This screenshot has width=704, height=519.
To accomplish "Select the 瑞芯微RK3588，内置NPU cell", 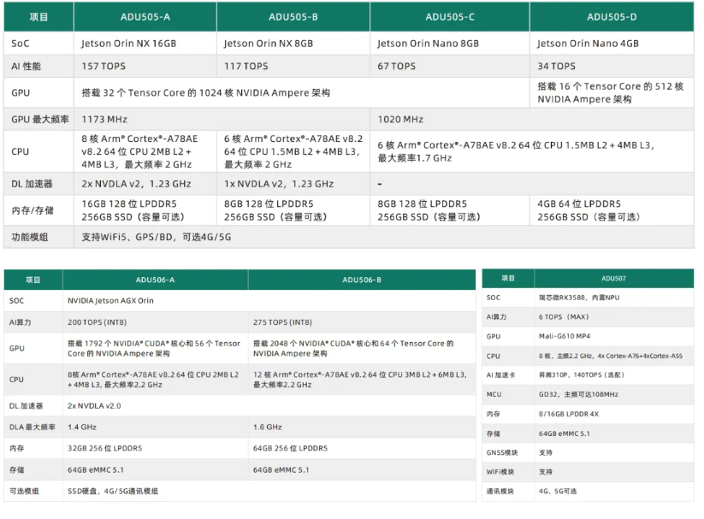I will pyautogui.click(x=614, y=298).
